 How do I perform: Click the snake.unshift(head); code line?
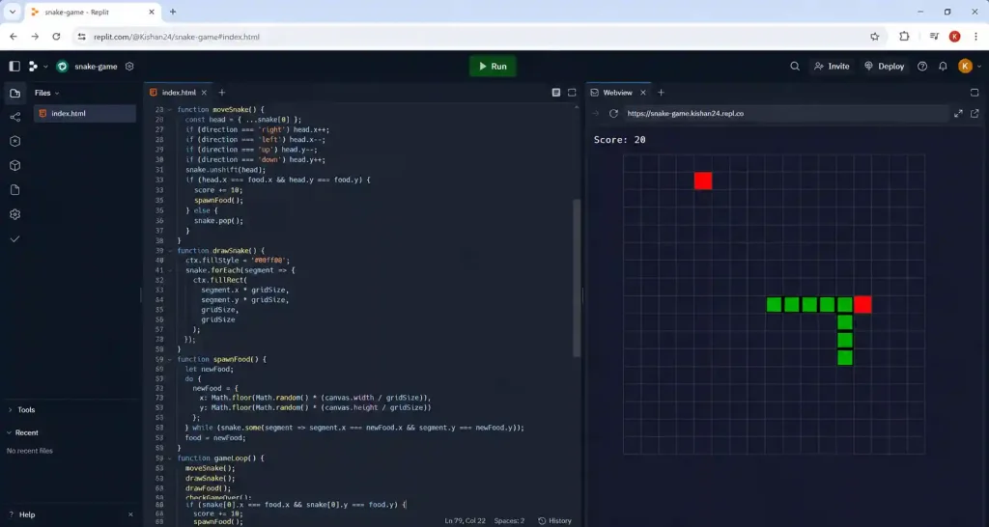(x=226, y=170)
